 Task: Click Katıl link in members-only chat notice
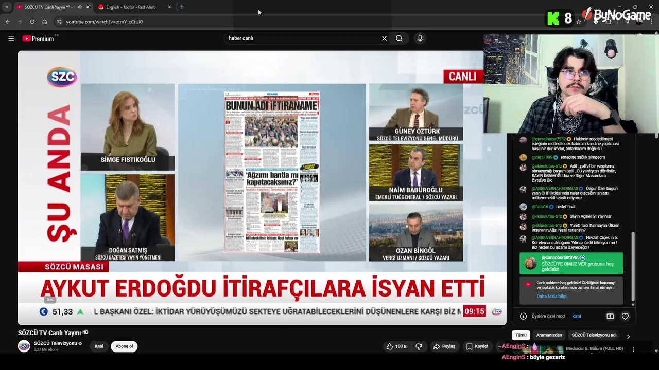coord(577,316)
